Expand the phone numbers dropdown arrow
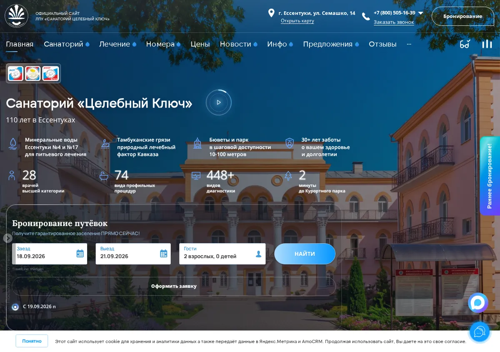This screenshot has width=500, height=352. (x=420, y=13)
